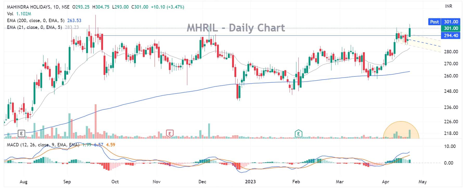Click the 218.00 price axis value
This screenshot has height=189, width=466.
click(x=451, y=133)
